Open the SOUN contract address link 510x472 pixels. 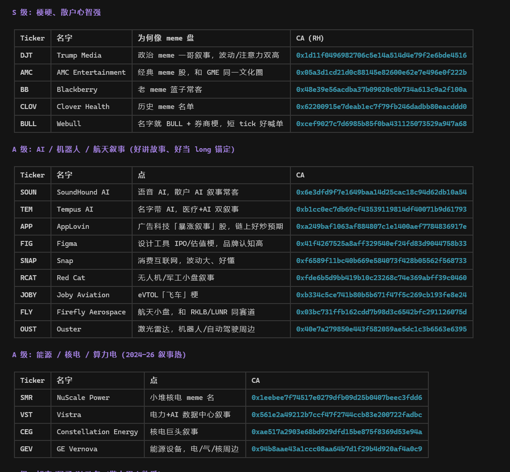tap(381, 192)
